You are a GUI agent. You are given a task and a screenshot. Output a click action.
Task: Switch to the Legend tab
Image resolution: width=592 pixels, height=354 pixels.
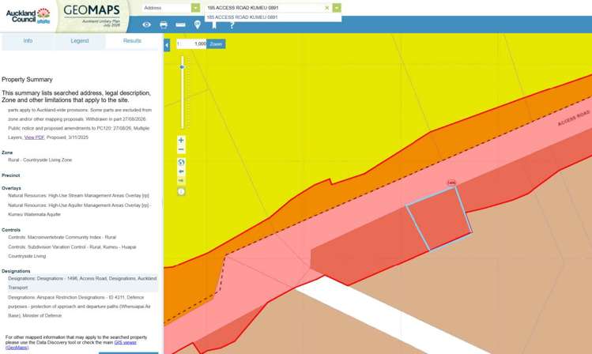pos(80,41)
